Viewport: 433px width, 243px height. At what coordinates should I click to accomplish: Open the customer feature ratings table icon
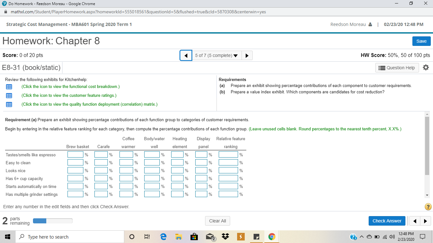pos(9,96)
